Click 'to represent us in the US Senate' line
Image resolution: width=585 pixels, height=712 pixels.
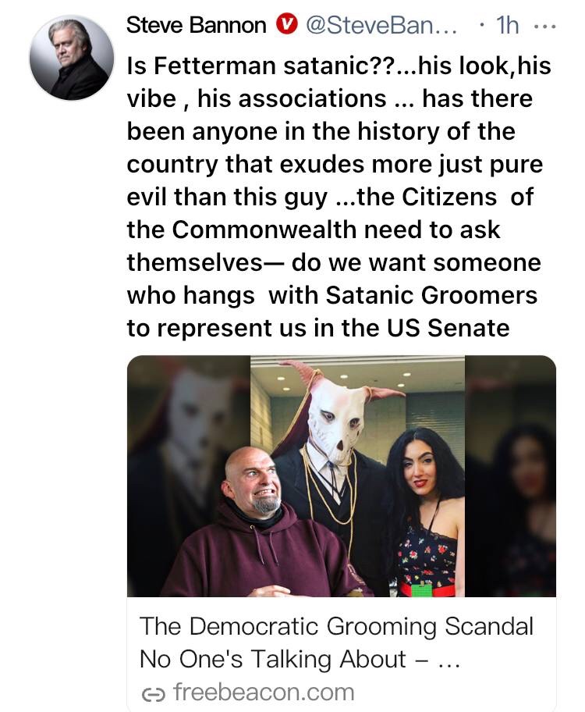pos(318,328)
